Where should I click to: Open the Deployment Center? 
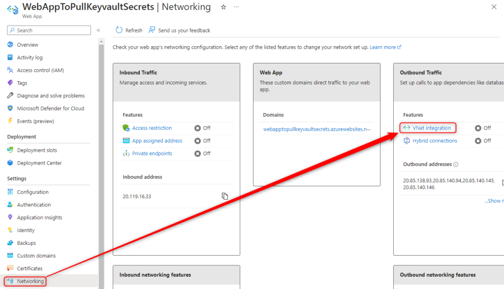pos(39,163)
